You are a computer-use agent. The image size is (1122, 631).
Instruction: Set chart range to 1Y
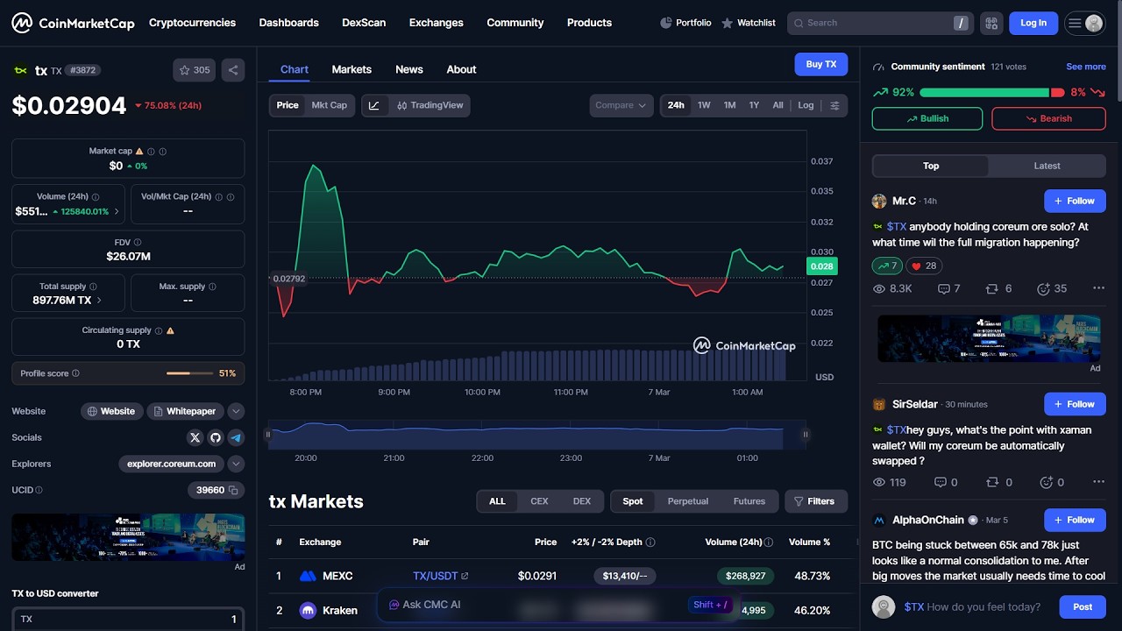pyautogui.click(x=754, y=105)
